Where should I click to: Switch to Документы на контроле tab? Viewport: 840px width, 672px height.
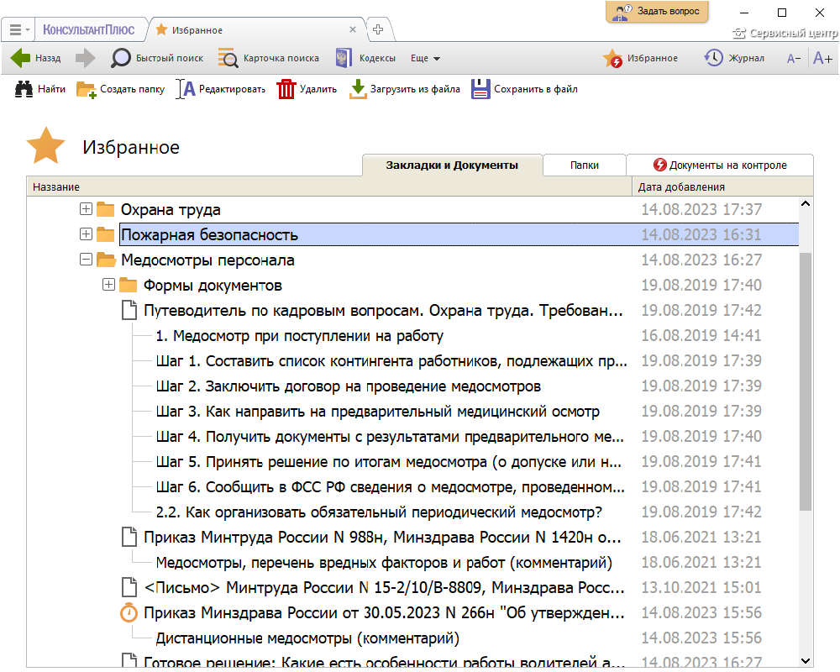point(720,165)
